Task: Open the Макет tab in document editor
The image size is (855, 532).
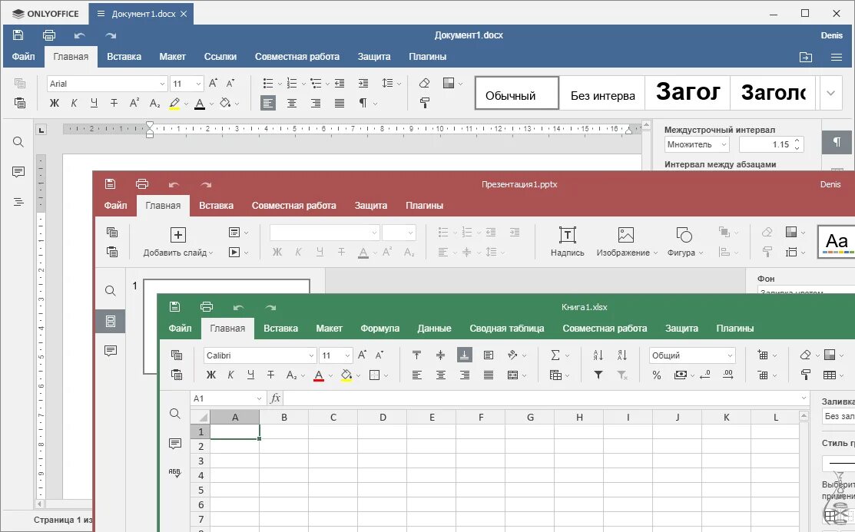Action: click(172, 57)
